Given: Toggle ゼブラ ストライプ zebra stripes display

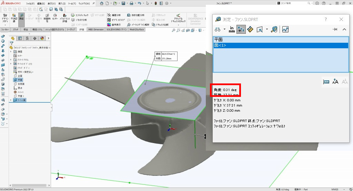Looking at the screenshot, I should coord(116,20).
